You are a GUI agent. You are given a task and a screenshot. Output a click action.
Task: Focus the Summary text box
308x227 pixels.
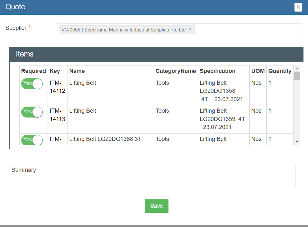coord(178,176)
